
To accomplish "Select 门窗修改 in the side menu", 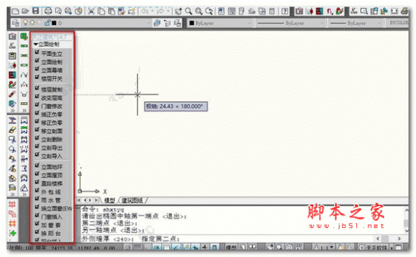I will point(52,106).
